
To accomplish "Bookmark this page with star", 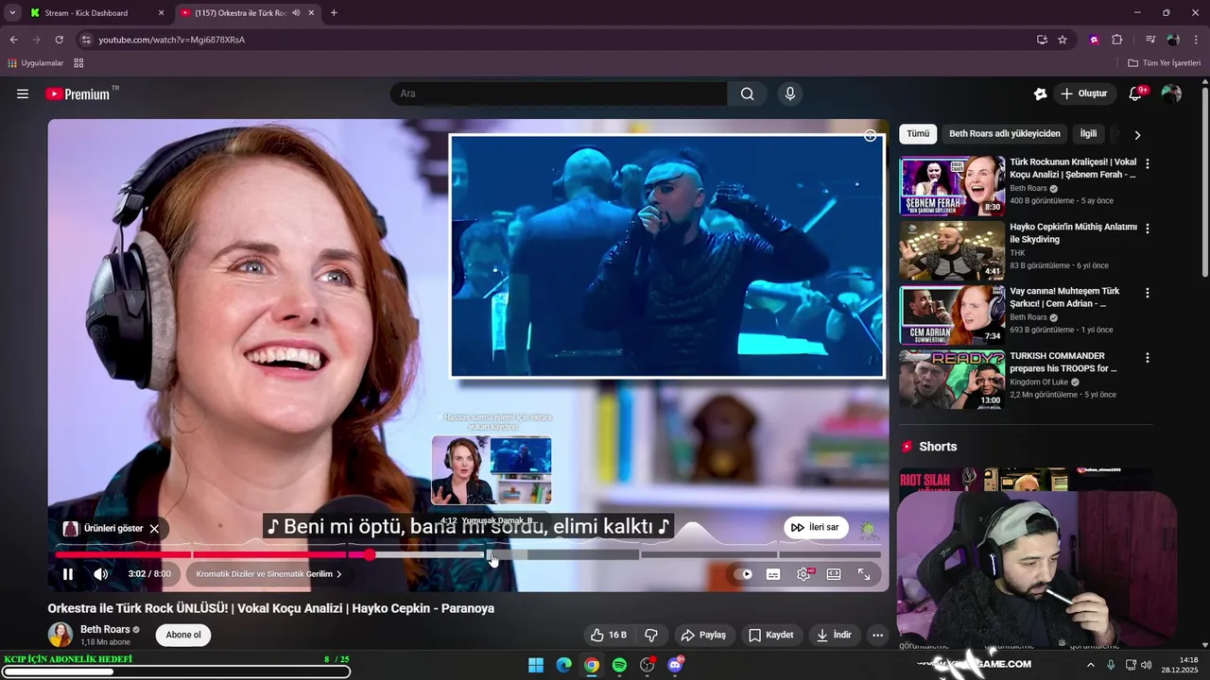I will [1063, 40].
